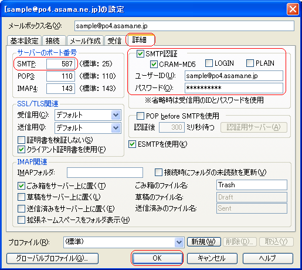Click the ユーザーID input field
Viewport: 302px width, 270px height.
pos(234,76)
